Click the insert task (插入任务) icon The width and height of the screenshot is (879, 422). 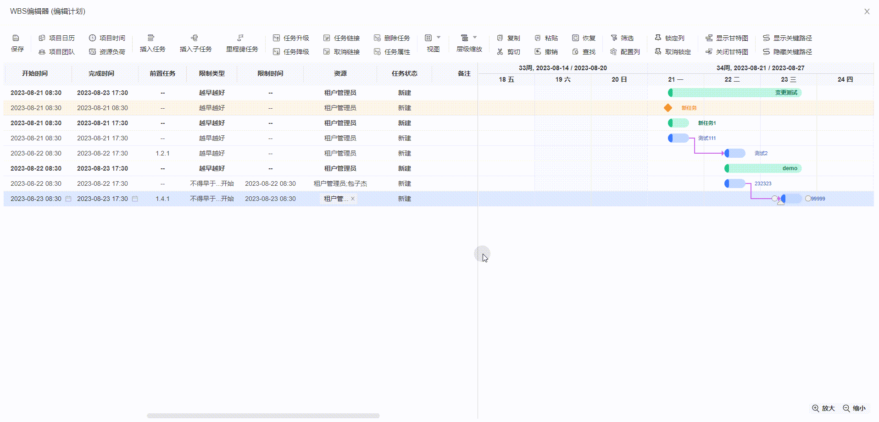pos(151,38)
